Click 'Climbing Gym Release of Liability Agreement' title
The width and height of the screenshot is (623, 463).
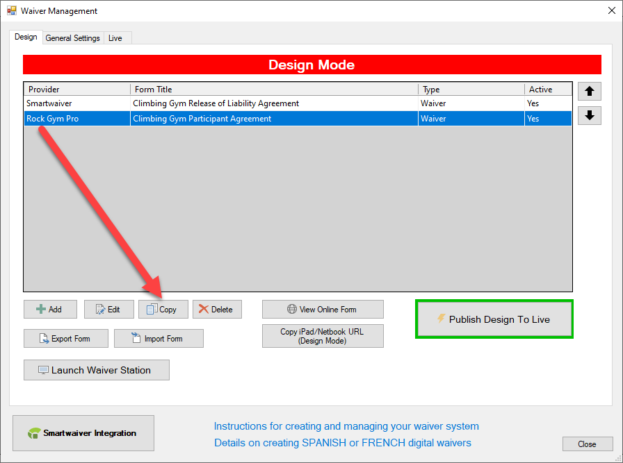216,103
